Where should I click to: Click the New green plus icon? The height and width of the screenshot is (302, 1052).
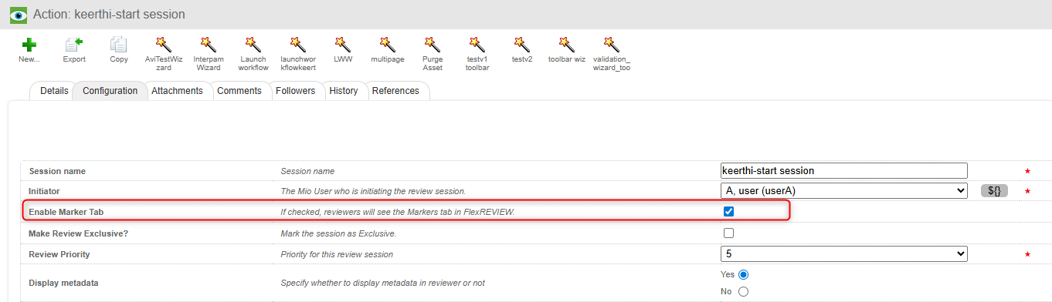pyautogui.click(x=29, y=45)
